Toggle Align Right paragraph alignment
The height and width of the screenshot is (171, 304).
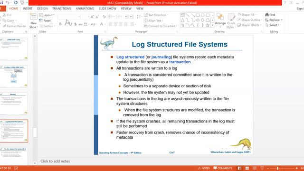(x=121, y=24)
